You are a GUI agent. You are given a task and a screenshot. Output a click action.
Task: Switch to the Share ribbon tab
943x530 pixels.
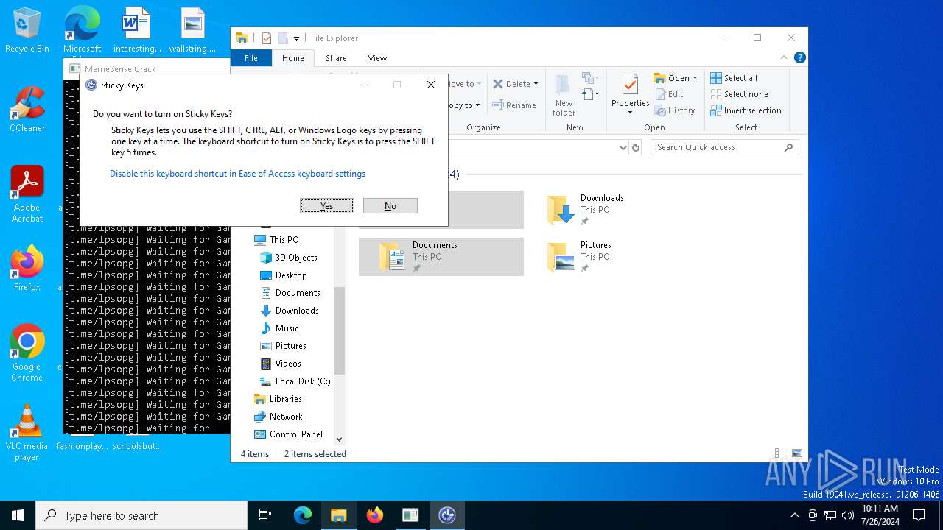336,58
